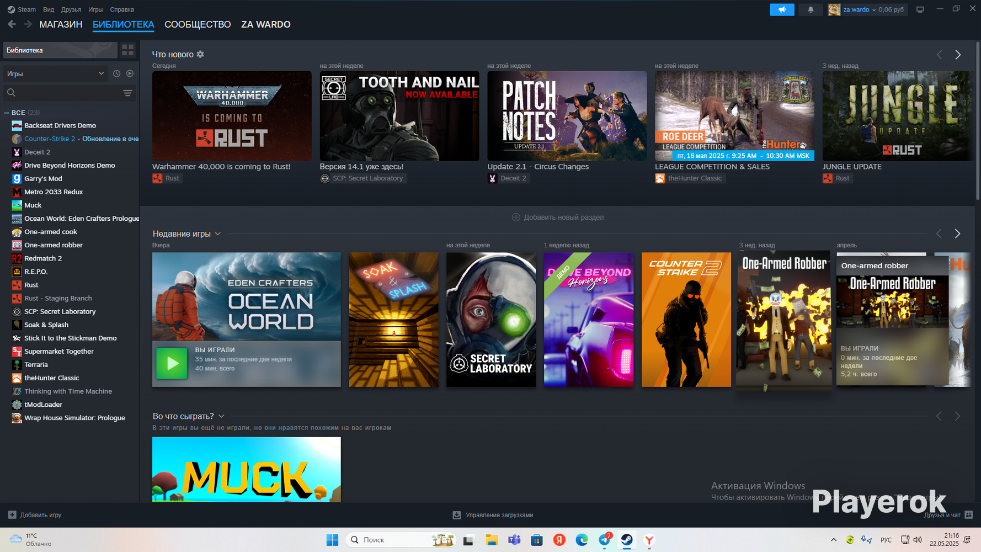The height and width of the screenshot is (552, 981).
Task: Open advanced filter settings icon
Action: [x=127, y=93]
